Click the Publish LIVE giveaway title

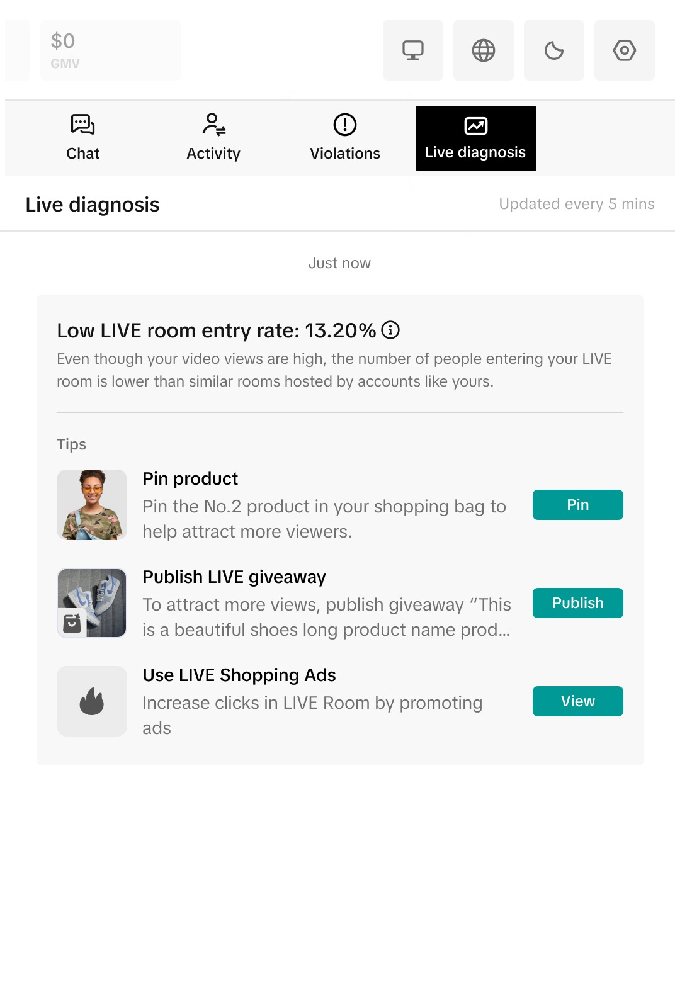click(234, 577)
